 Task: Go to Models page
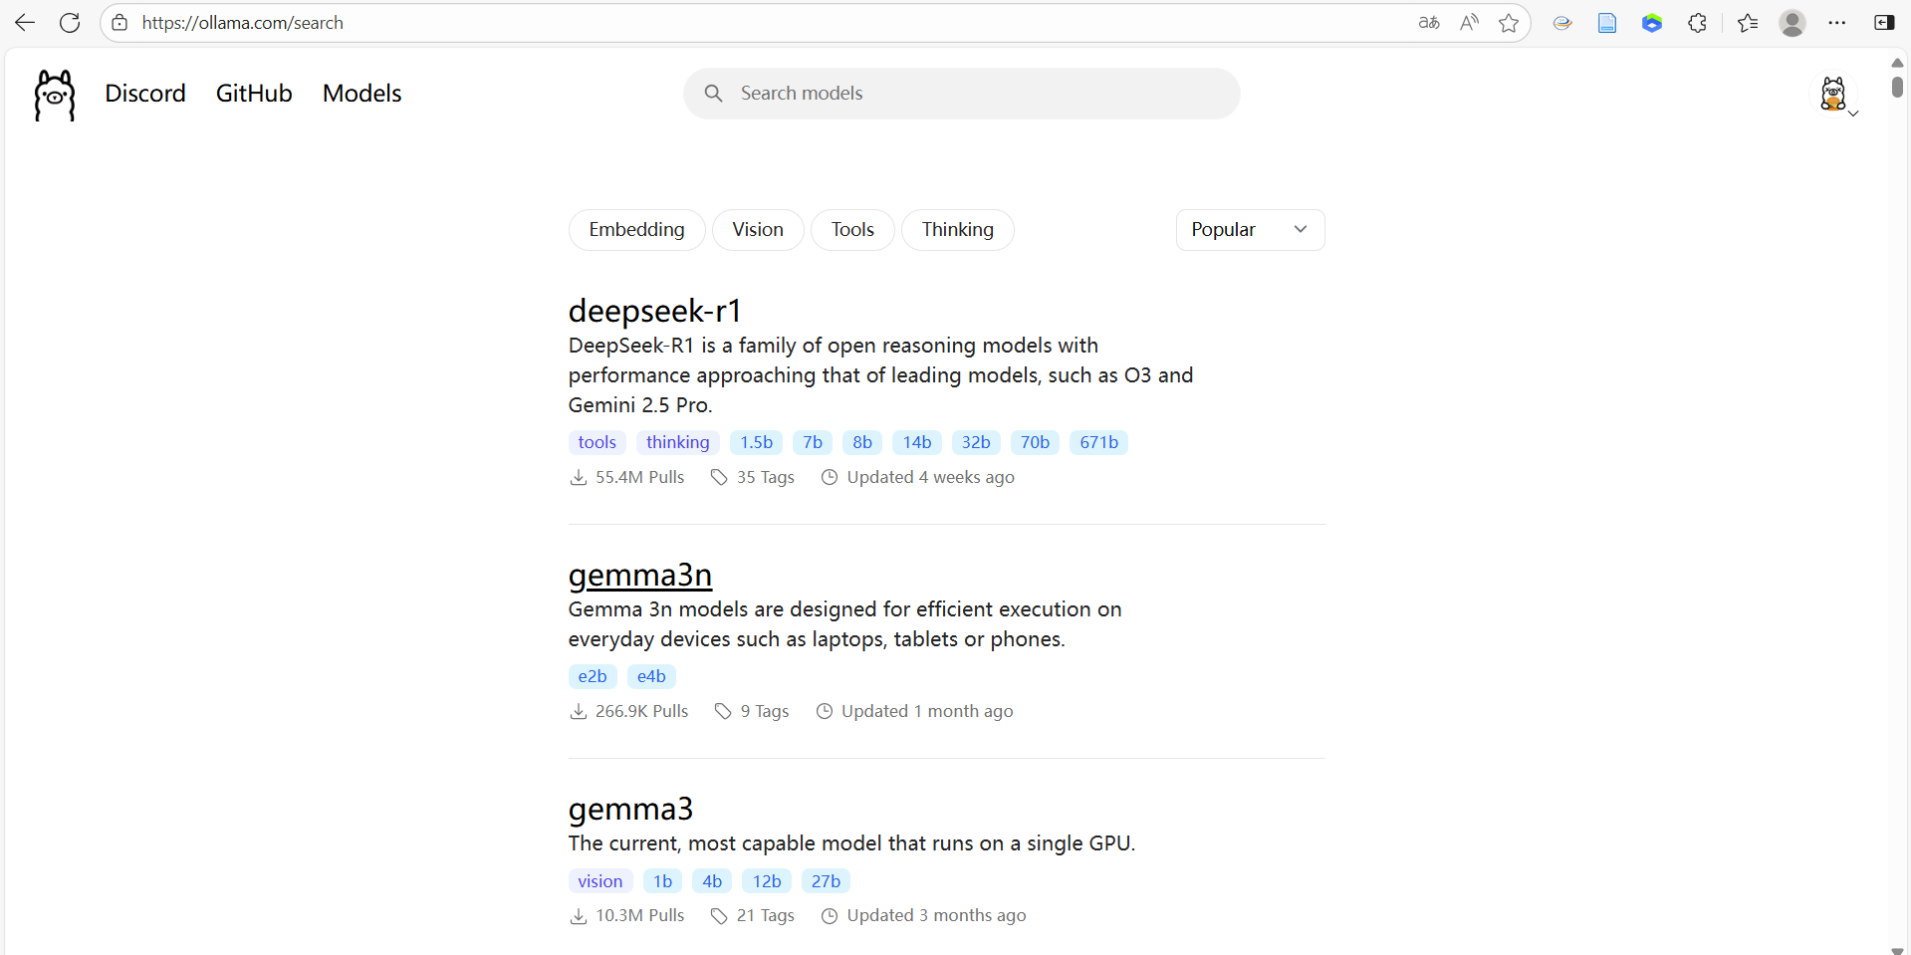point(362,94)
